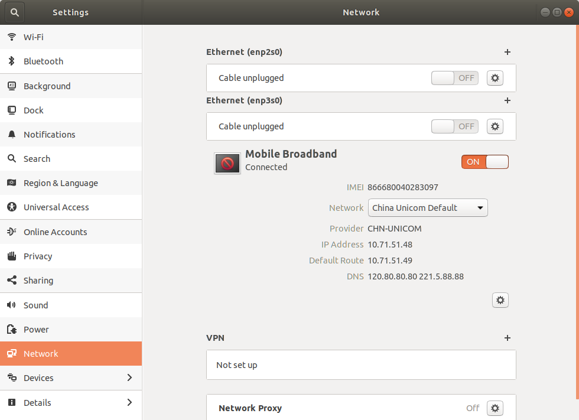579x420 pixels.
Task: Click the Power battery icon
Action: (12, 329)
